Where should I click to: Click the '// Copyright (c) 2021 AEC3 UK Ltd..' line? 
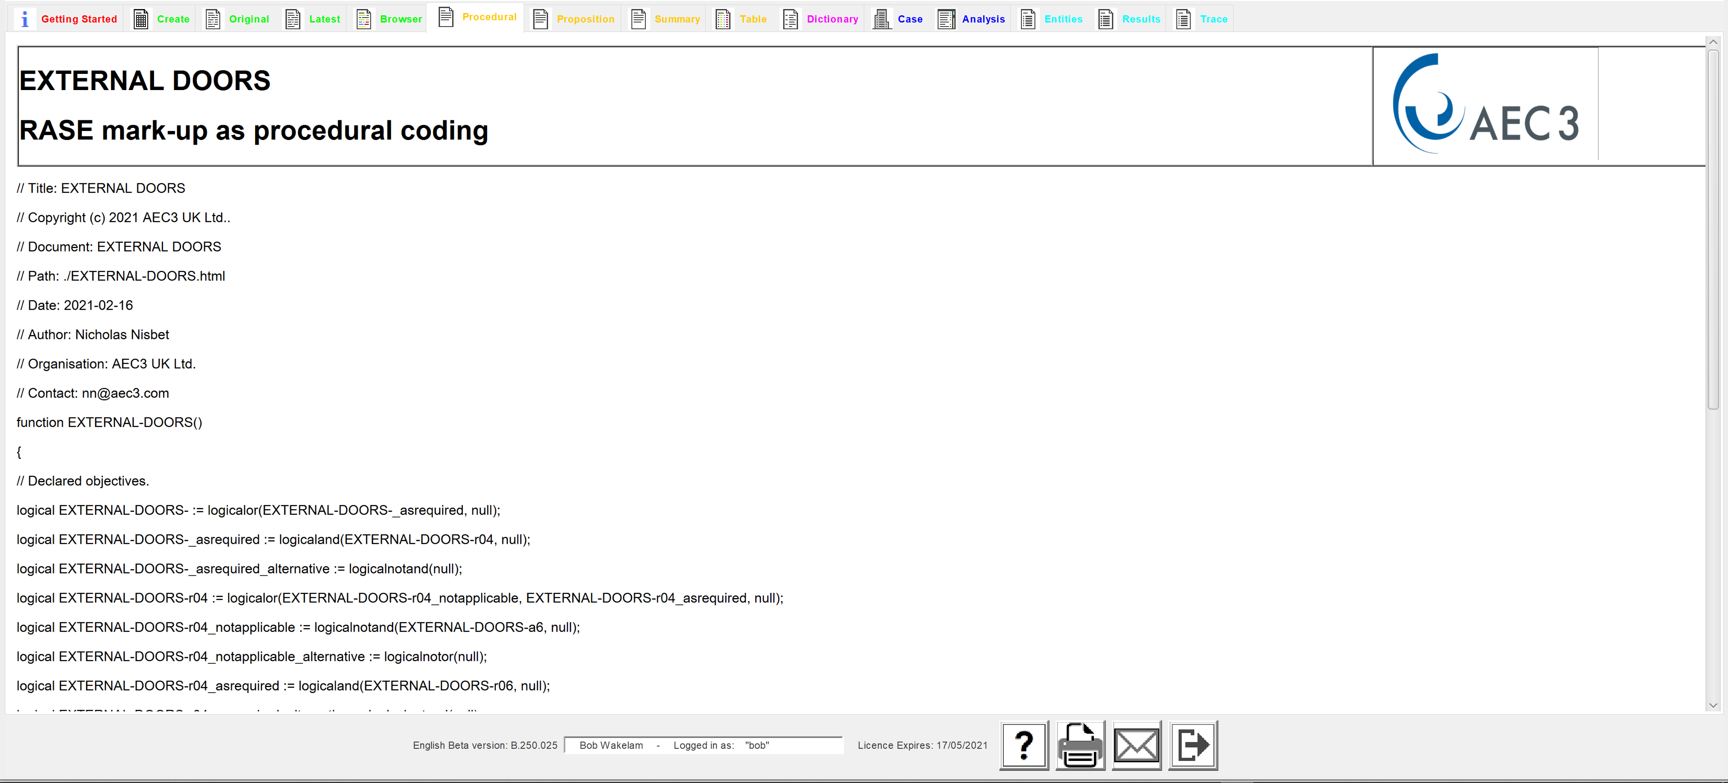coord(123,217)
